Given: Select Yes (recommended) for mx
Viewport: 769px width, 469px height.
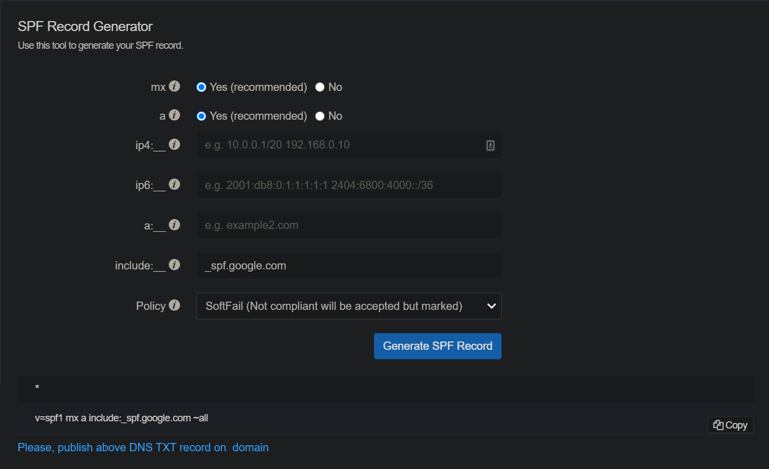Looking at the screenshot, I should (201, 86).
